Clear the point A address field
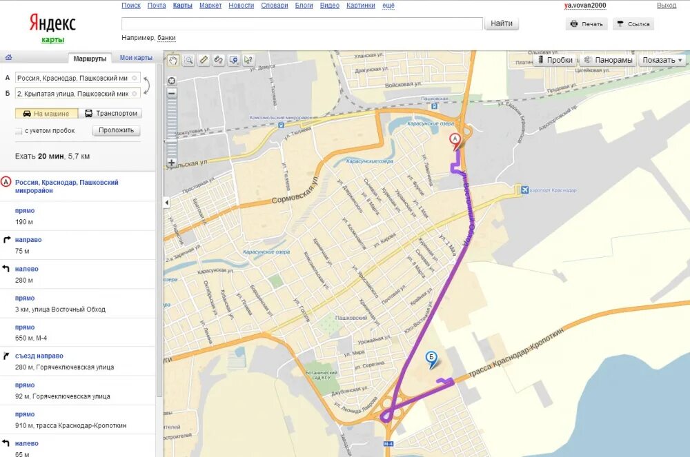 tap(135, 78)
